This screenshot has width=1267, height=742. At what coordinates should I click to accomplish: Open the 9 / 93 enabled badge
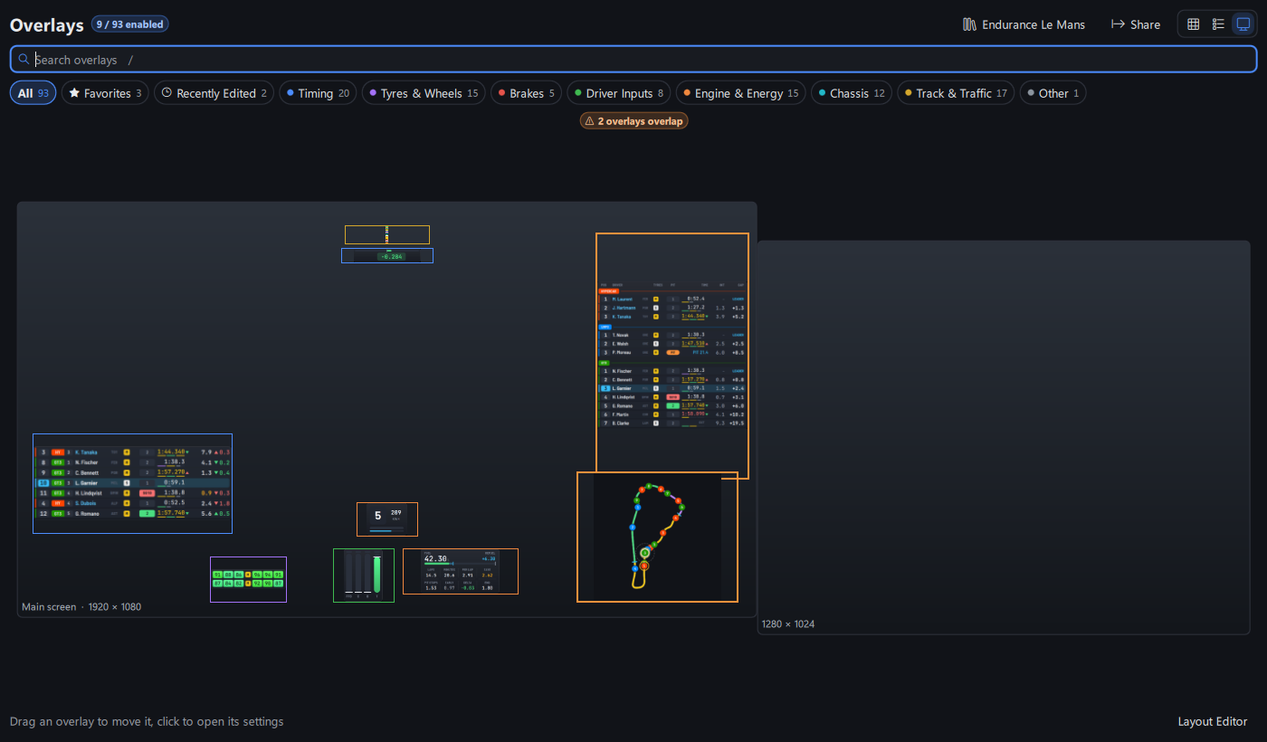tap(130, 24)
